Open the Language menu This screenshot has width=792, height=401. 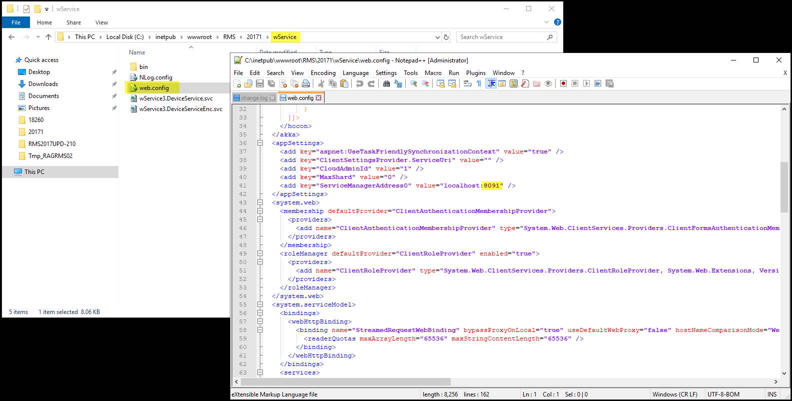(x=356, y=73)
